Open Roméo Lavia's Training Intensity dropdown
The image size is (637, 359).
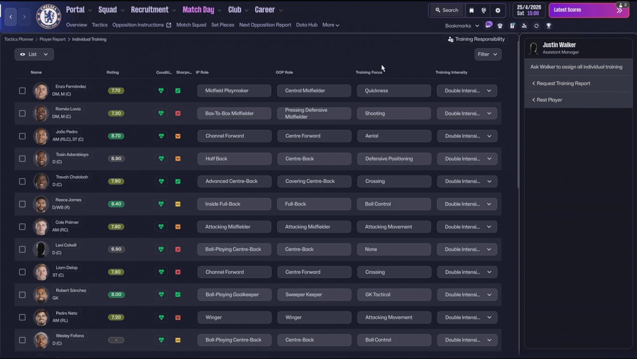467,114
